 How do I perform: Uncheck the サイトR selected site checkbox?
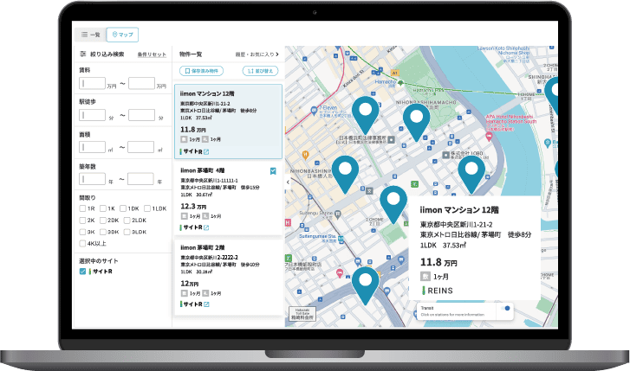point(82,272)
